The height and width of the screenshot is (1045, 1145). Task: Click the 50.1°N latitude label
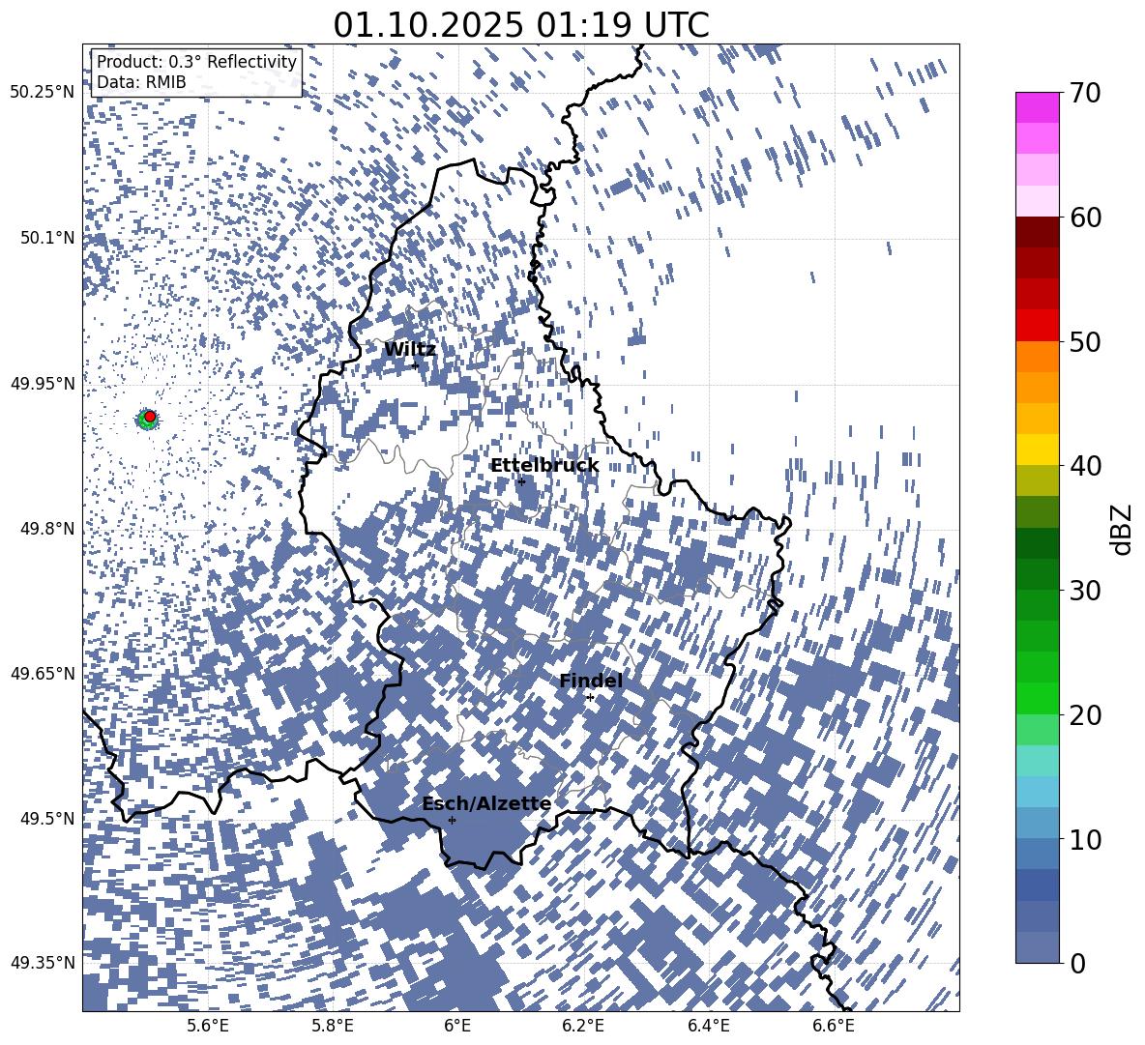(46, 238)
